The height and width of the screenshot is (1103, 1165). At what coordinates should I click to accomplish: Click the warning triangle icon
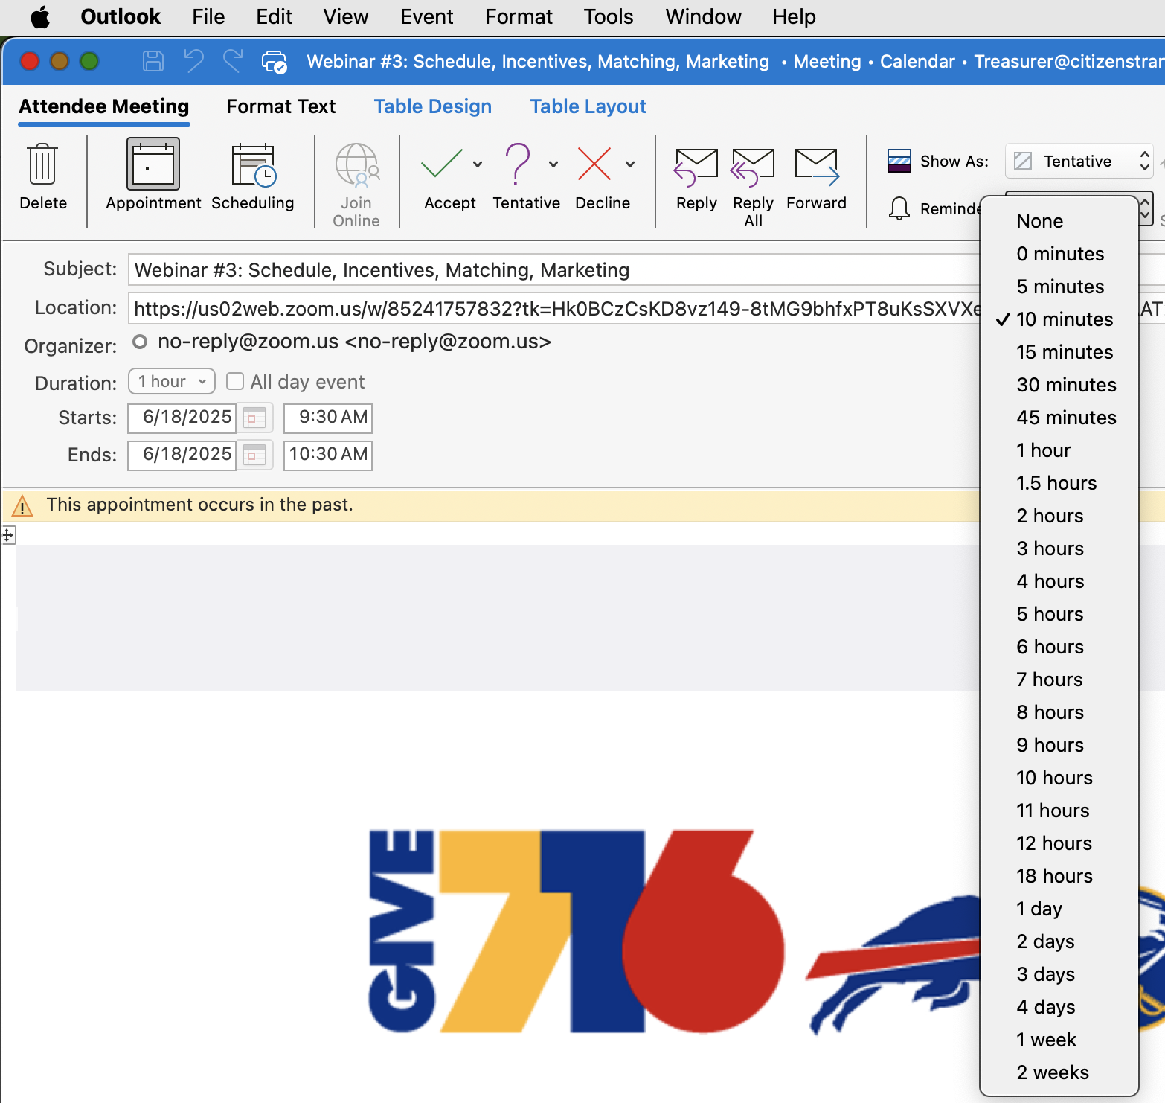coord(22,506)
